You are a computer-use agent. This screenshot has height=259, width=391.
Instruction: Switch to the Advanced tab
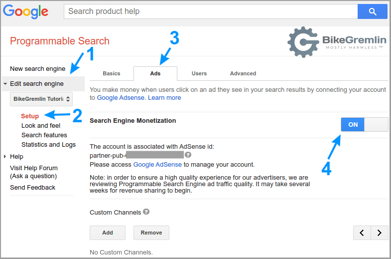coord(243,73)
